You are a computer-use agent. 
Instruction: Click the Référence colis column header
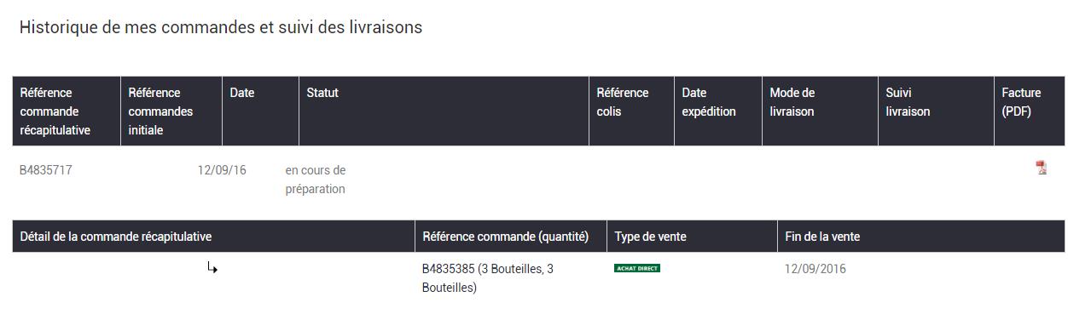point(623,102)
